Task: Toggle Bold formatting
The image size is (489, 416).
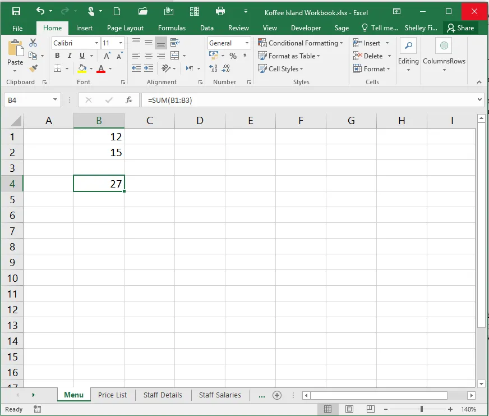Action: 58,56
